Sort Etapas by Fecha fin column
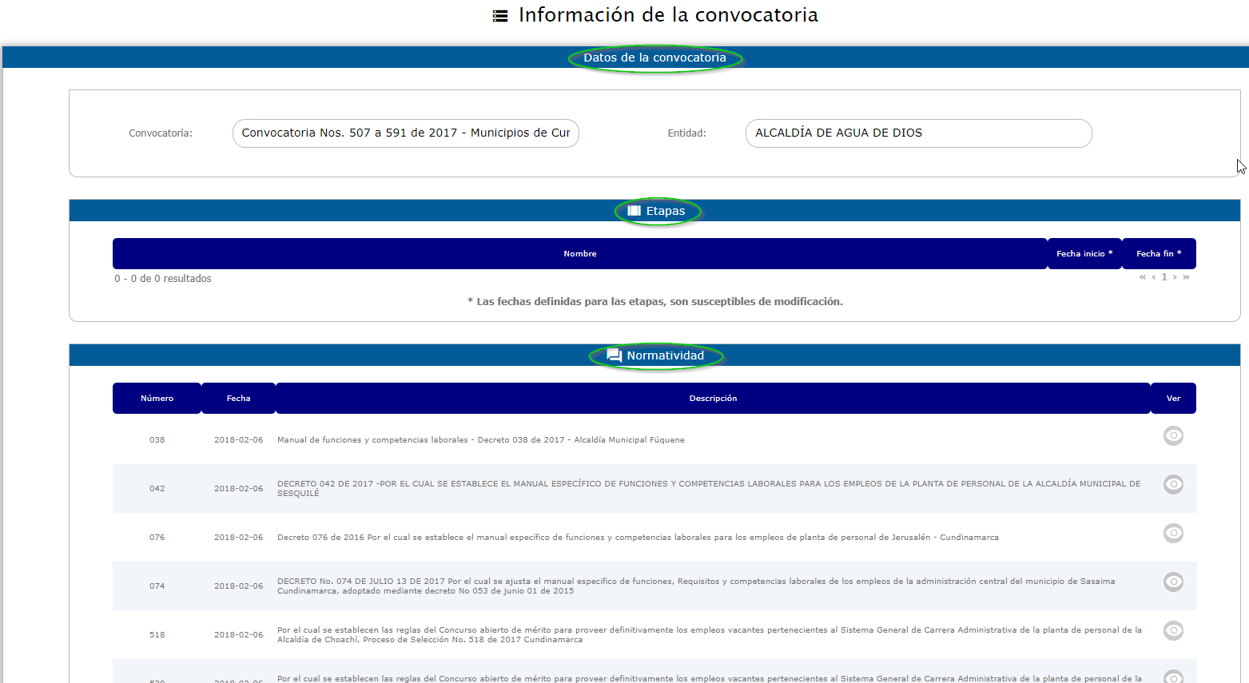This screenshot has height=683, width=1249. tap(1158, 254)
